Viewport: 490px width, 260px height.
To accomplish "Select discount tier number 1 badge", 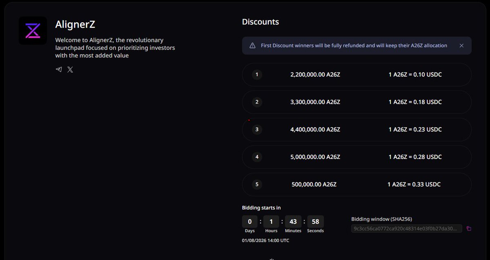I will point(257,75).
